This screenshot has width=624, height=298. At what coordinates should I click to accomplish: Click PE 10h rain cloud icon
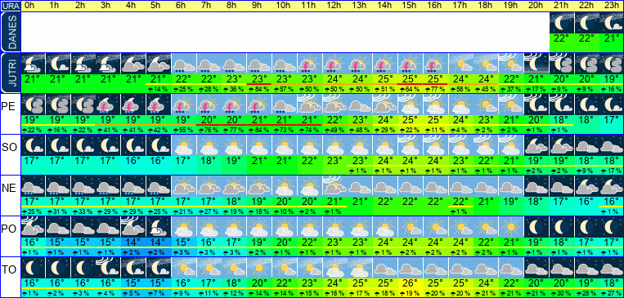[285, 105]
